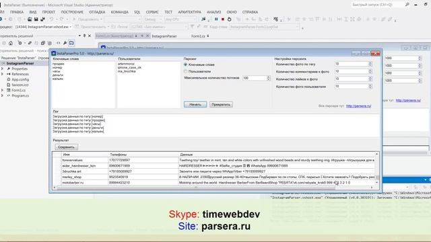Image resolution: width=431 pixels, height=242 pixels.
Task: Close the Solution Explorer panel
Action: coord(90,36)
